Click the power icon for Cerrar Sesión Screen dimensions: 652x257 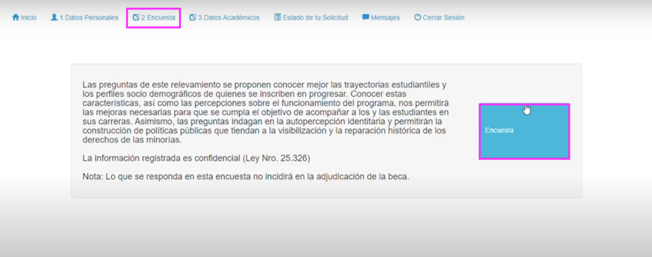point(418,17)
